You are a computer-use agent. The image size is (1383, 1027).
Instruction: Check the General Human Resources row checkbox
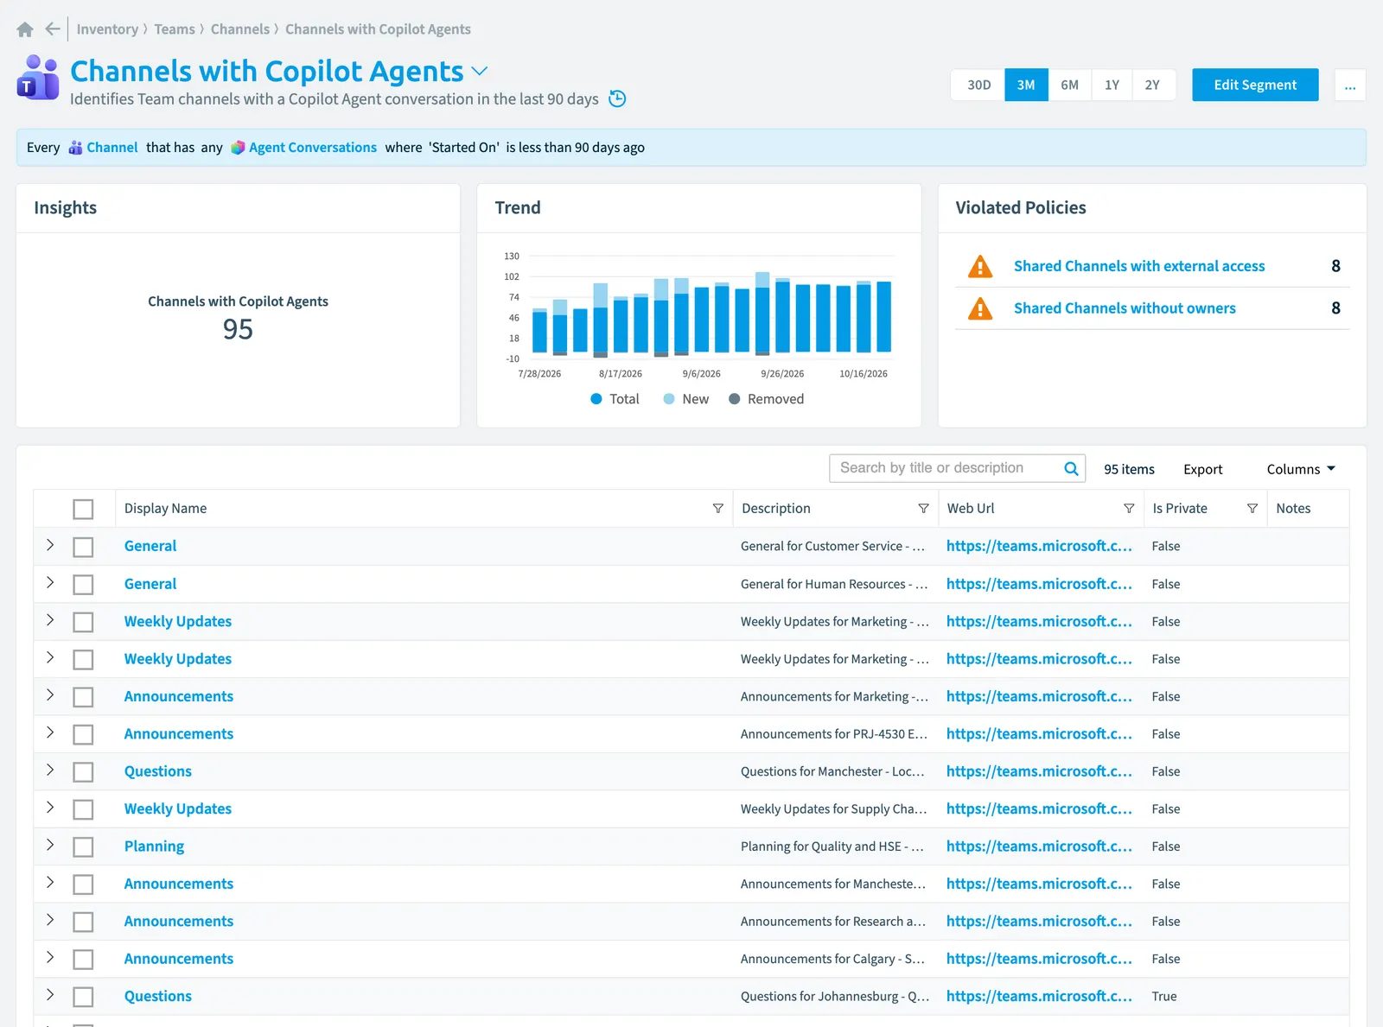click(x=83, y=585)
